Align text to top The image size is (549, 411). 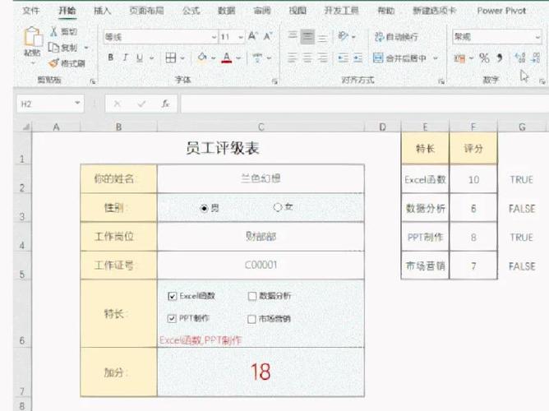tap(293, 36)
